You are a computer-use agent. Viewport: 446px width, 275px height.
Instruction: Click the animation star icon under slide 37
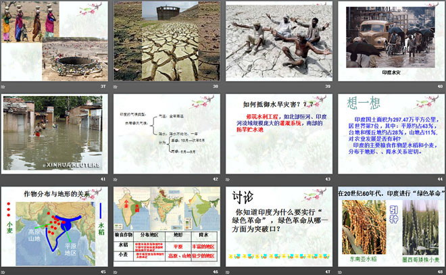tap(3, 87)
